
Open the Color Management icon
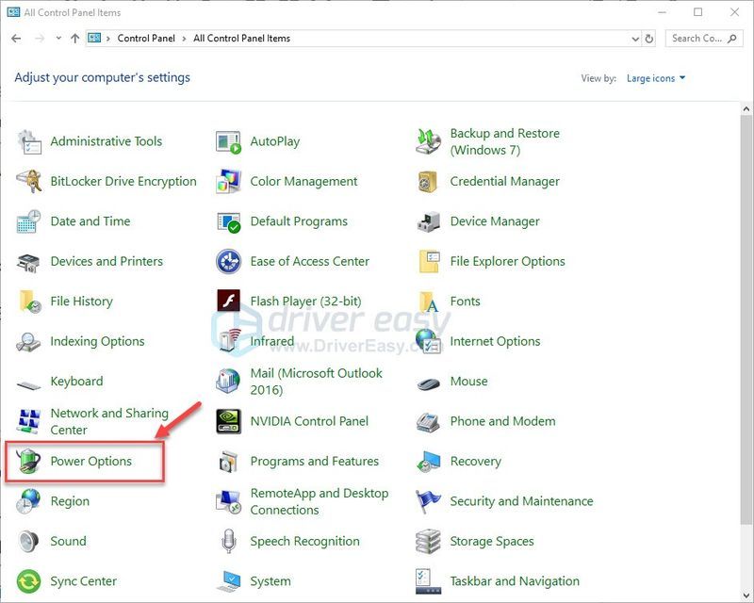228,181
